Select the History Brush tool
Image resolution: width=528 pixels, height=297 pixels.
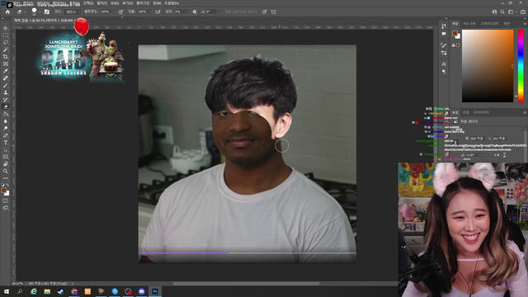6,100
